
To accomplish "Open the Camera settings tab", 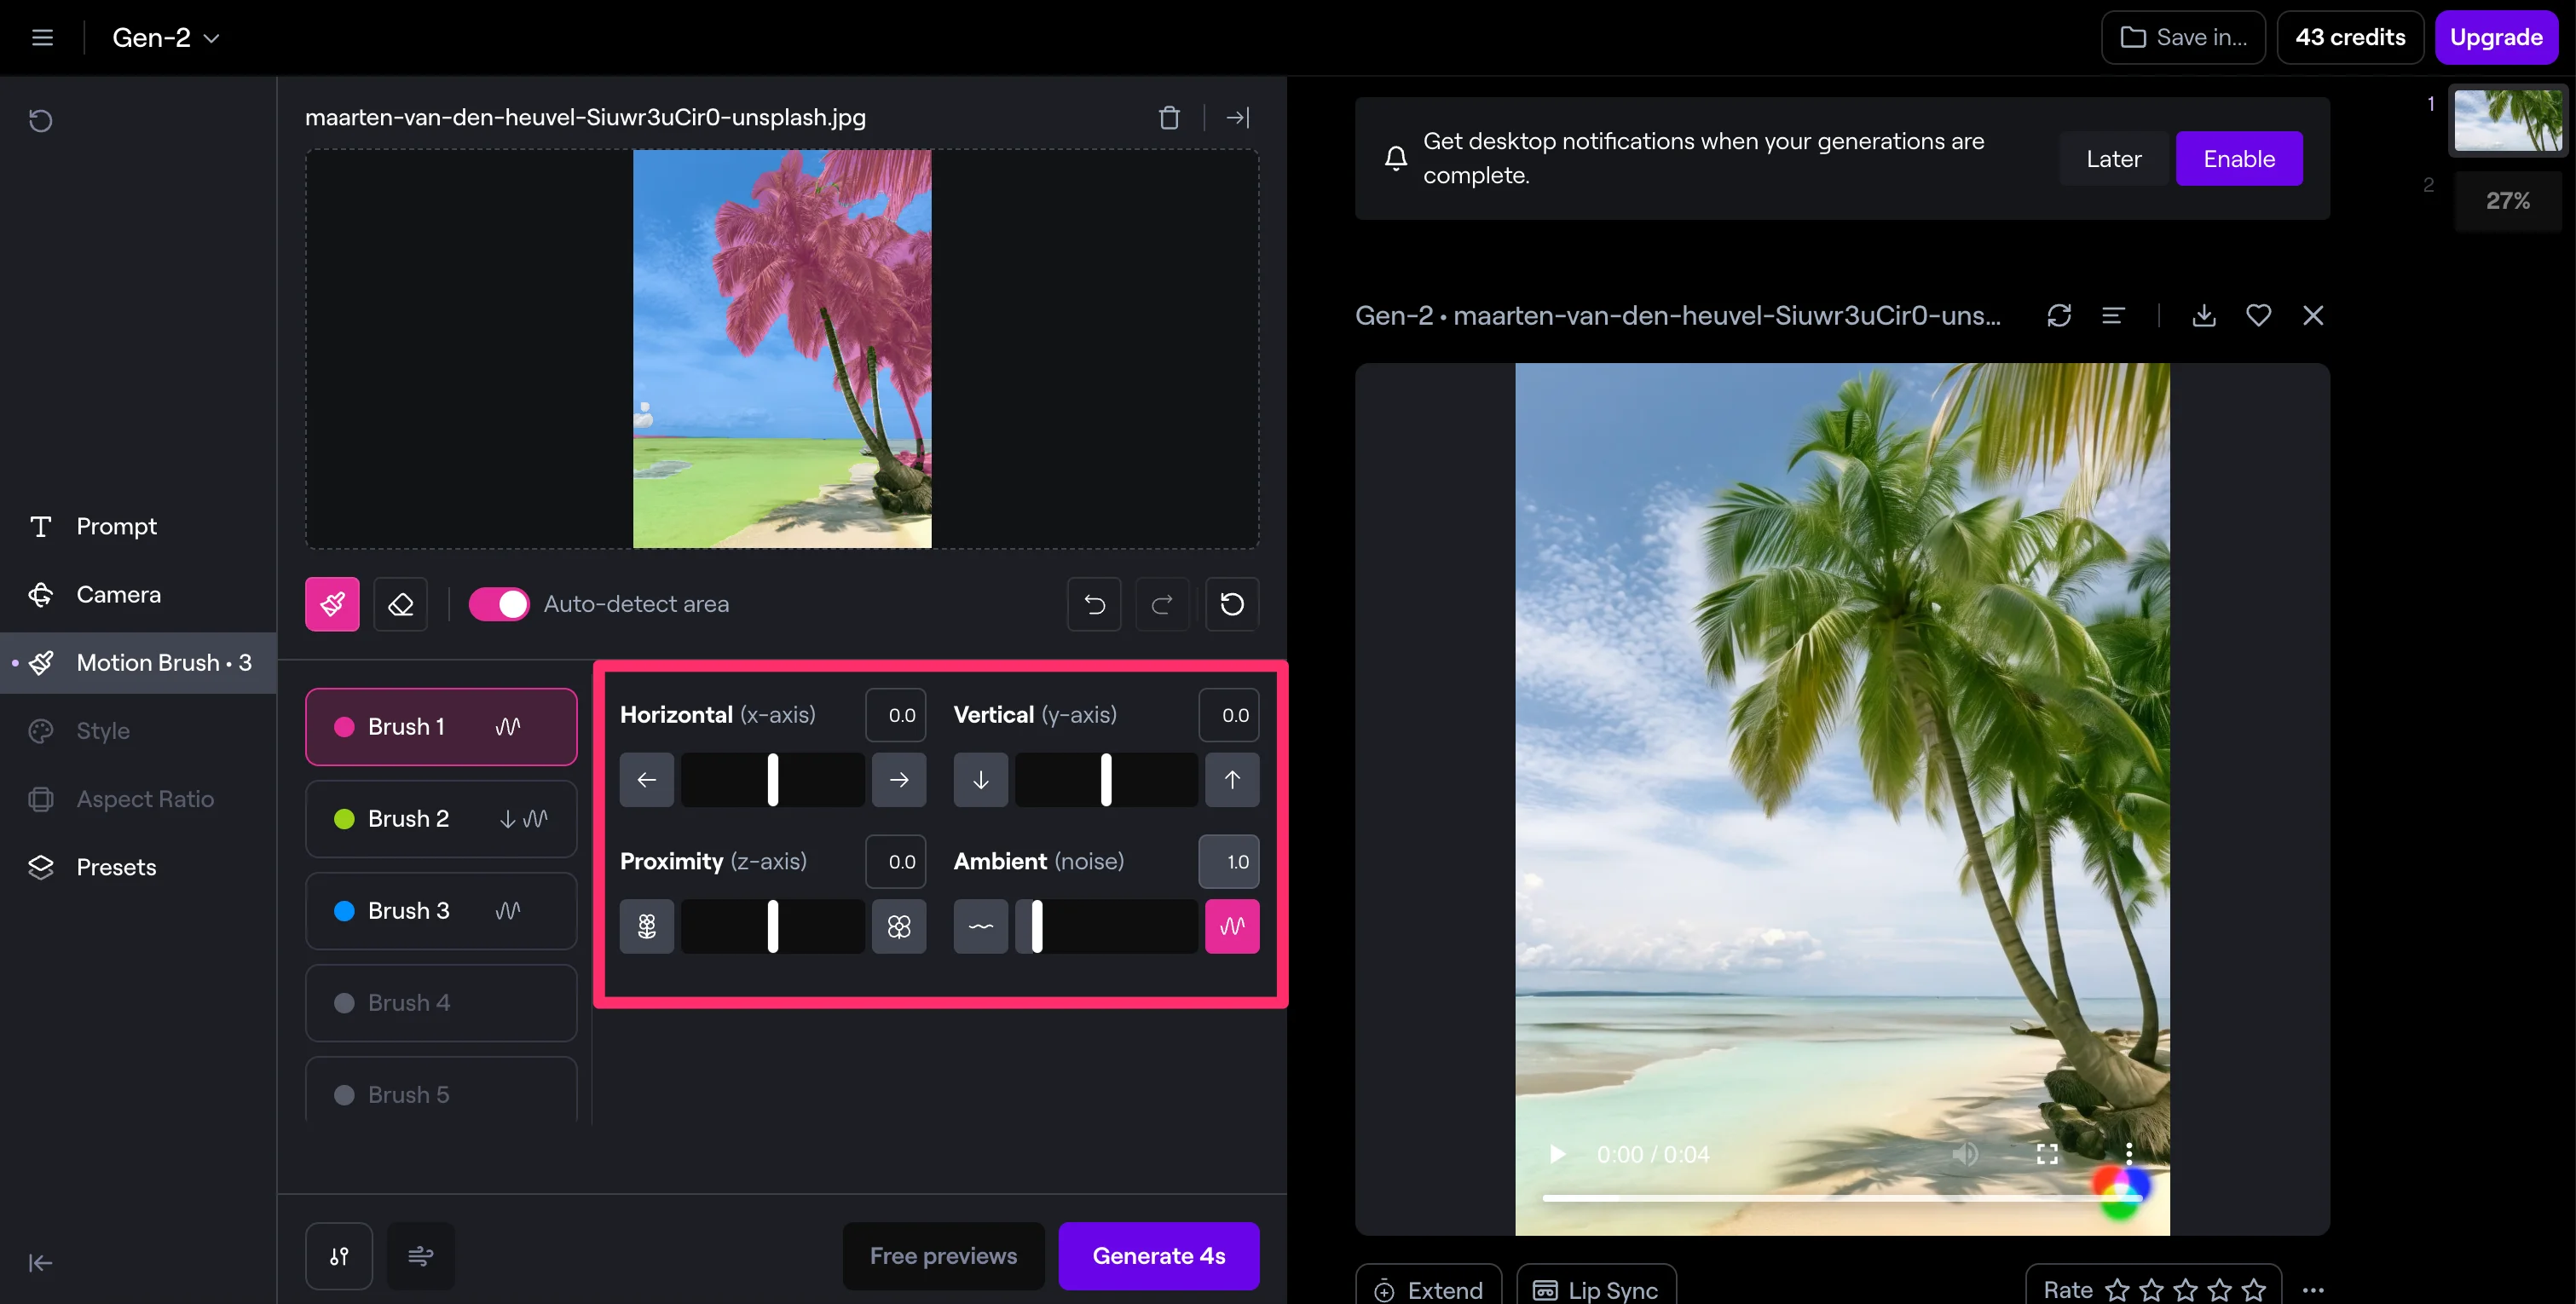I will pyautogui.click(x=118, y=595).
